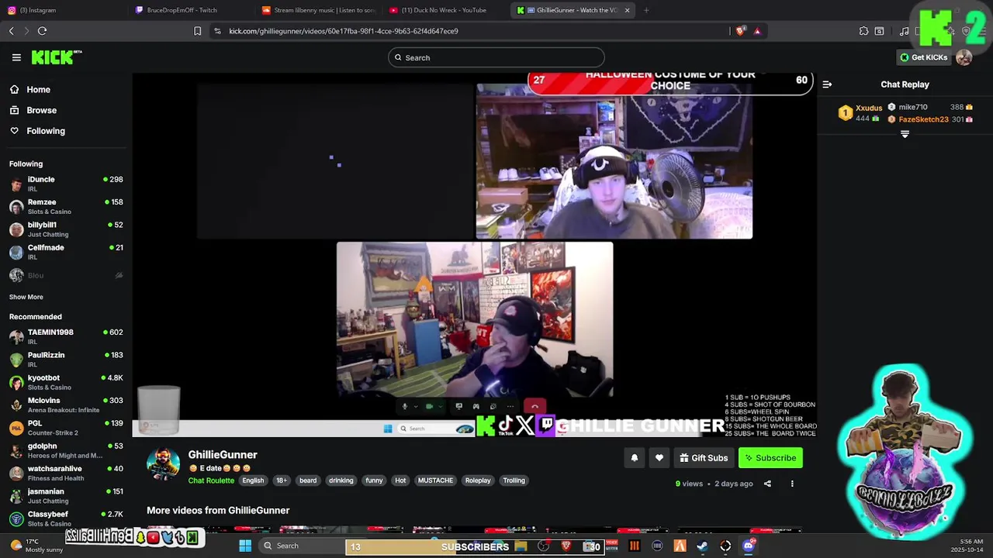Screen dimensions: 993x558
Task: Click the VOD video player
Action: click(474, 255)
